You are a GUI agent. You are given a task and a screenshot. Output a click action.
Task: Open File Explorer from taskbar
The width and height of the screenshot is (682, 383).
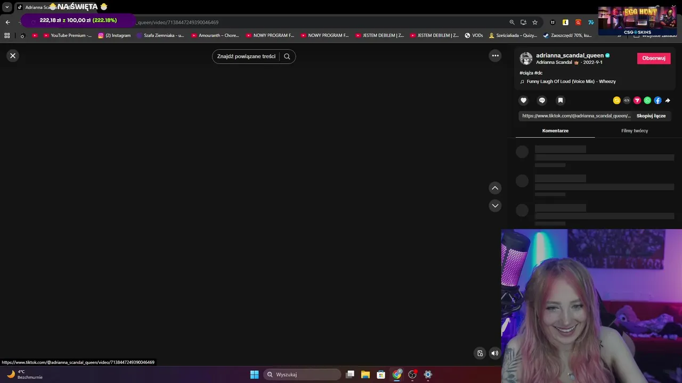[x=366, y=374]
